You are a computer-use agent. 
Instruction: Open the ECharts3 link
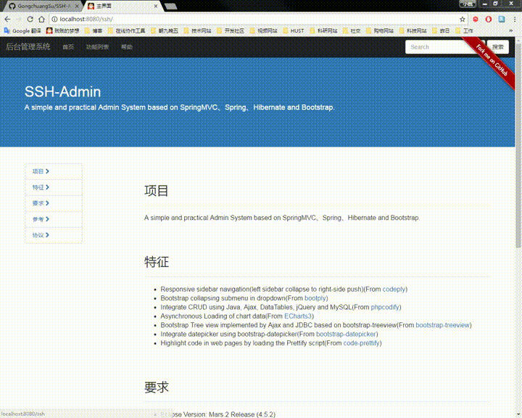click(298, 316)
